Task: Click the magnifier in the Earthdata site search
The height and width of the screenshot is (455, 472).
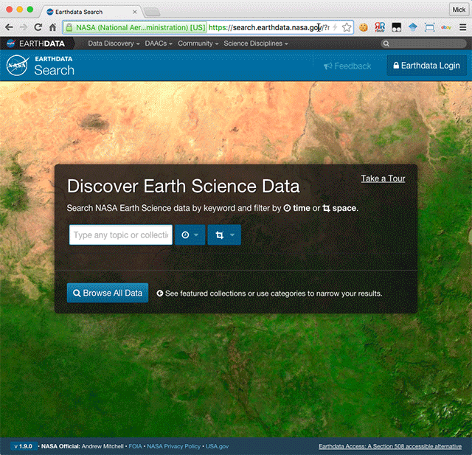Action: [386, 44]
